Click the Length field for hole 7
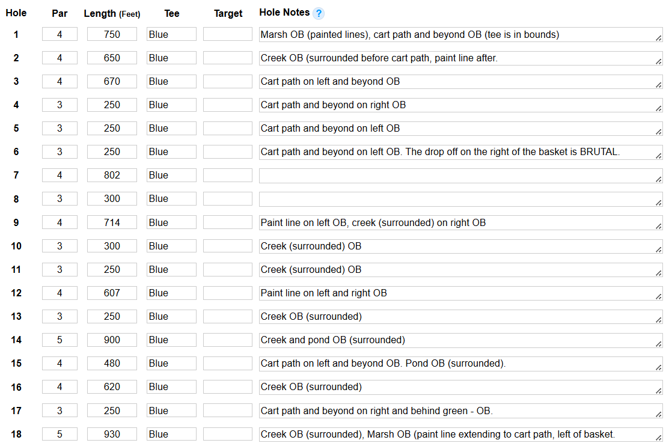This screenshot has width=666, height=446. point(112,175)
